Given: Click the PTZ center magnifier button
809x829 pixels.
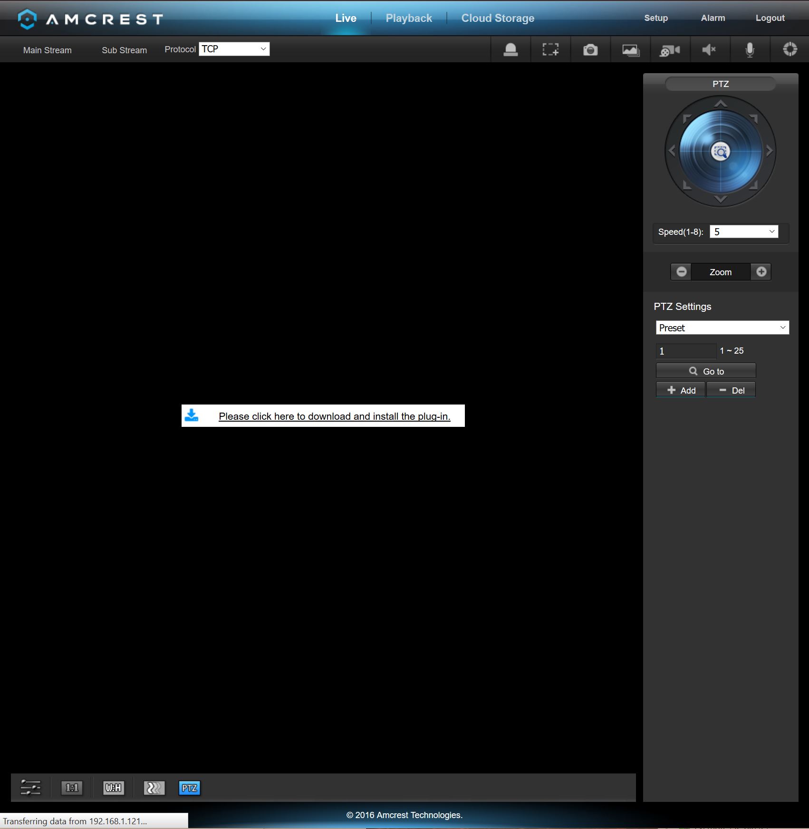Looking at the screenshot, I should point(721,152).
